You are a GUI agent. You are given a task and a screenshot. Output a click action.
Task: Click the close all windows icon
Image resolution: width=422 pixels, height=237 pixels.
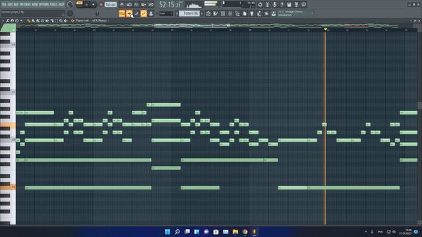[x=266, y=13]
